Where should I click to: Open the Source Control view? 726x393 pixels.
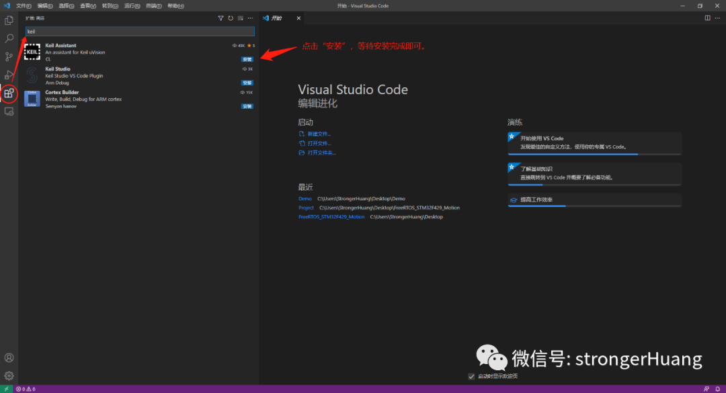9,57
